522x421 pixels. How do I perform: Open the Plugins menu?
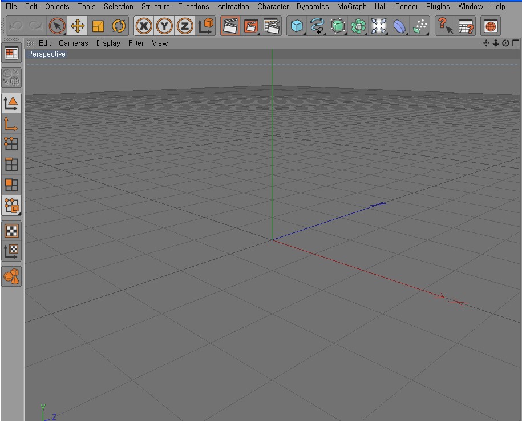click(x=438, y=6)
